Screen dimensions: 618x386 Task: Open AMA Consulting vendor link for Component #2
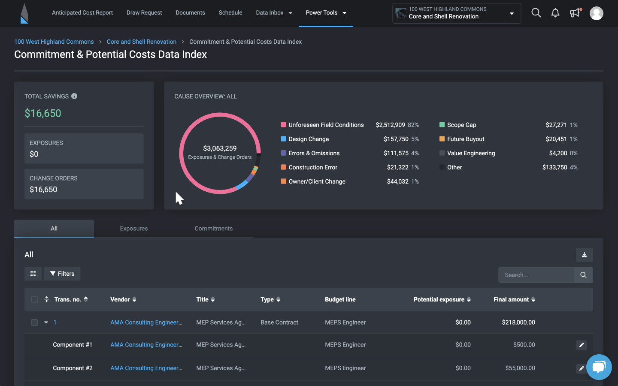pos(146,368)
